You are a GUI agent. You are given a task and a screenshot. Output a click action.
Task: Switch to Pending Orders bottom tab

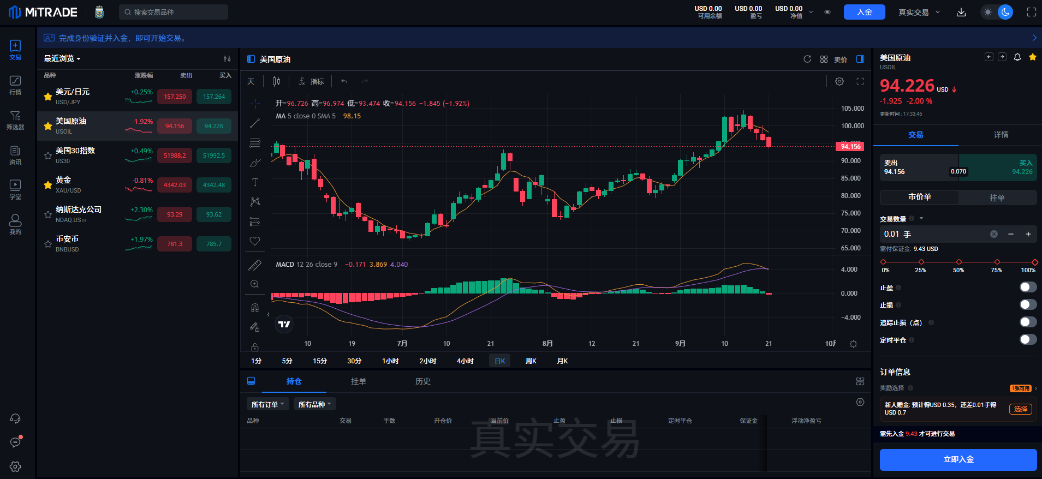coord(359,381)
